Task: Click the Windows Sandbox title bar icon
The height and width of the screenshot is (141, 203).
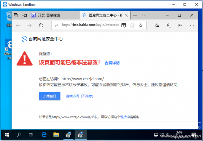Action: (x=5, y=4)
